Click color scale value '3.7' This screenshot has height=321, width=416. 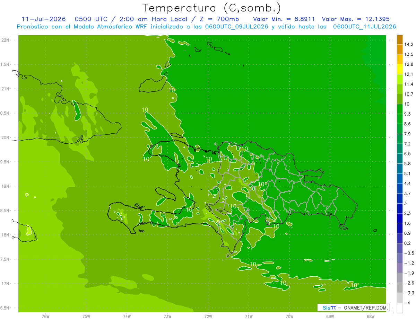pos(407,193)
